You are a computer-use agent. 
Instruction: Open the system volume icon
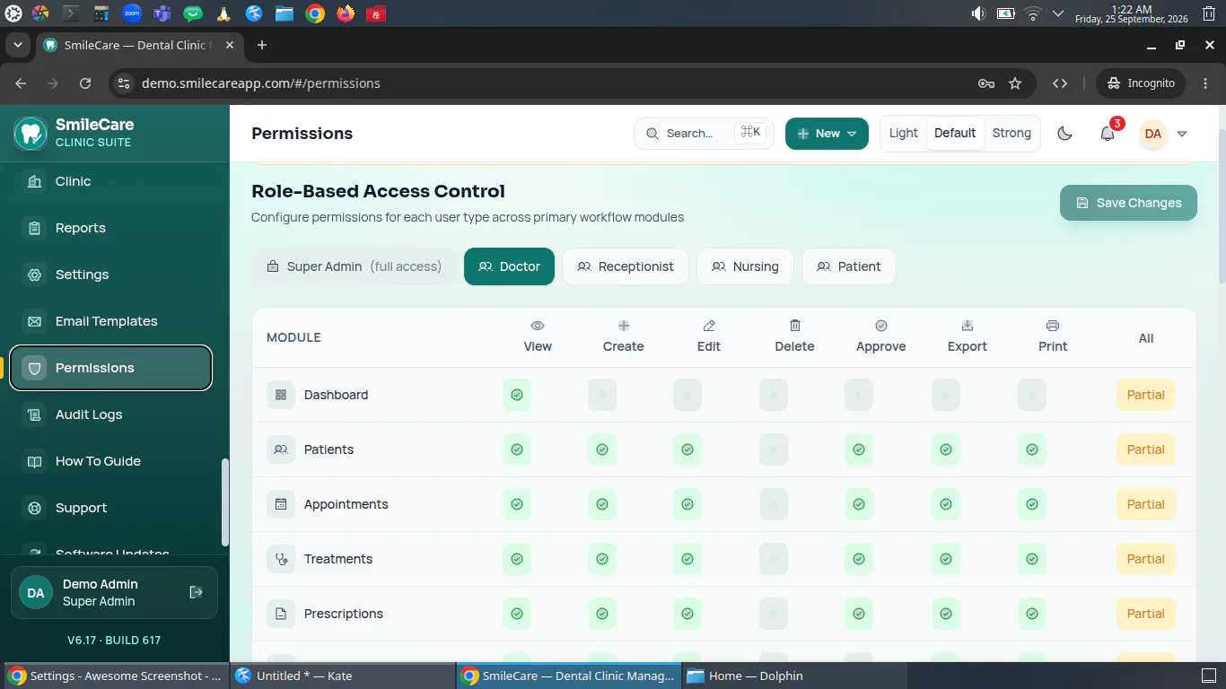tap(978, 13)
